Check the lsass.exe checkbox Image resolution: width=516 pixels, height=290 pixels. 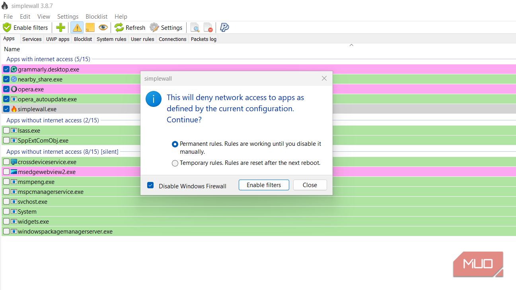tap(6, 130)
